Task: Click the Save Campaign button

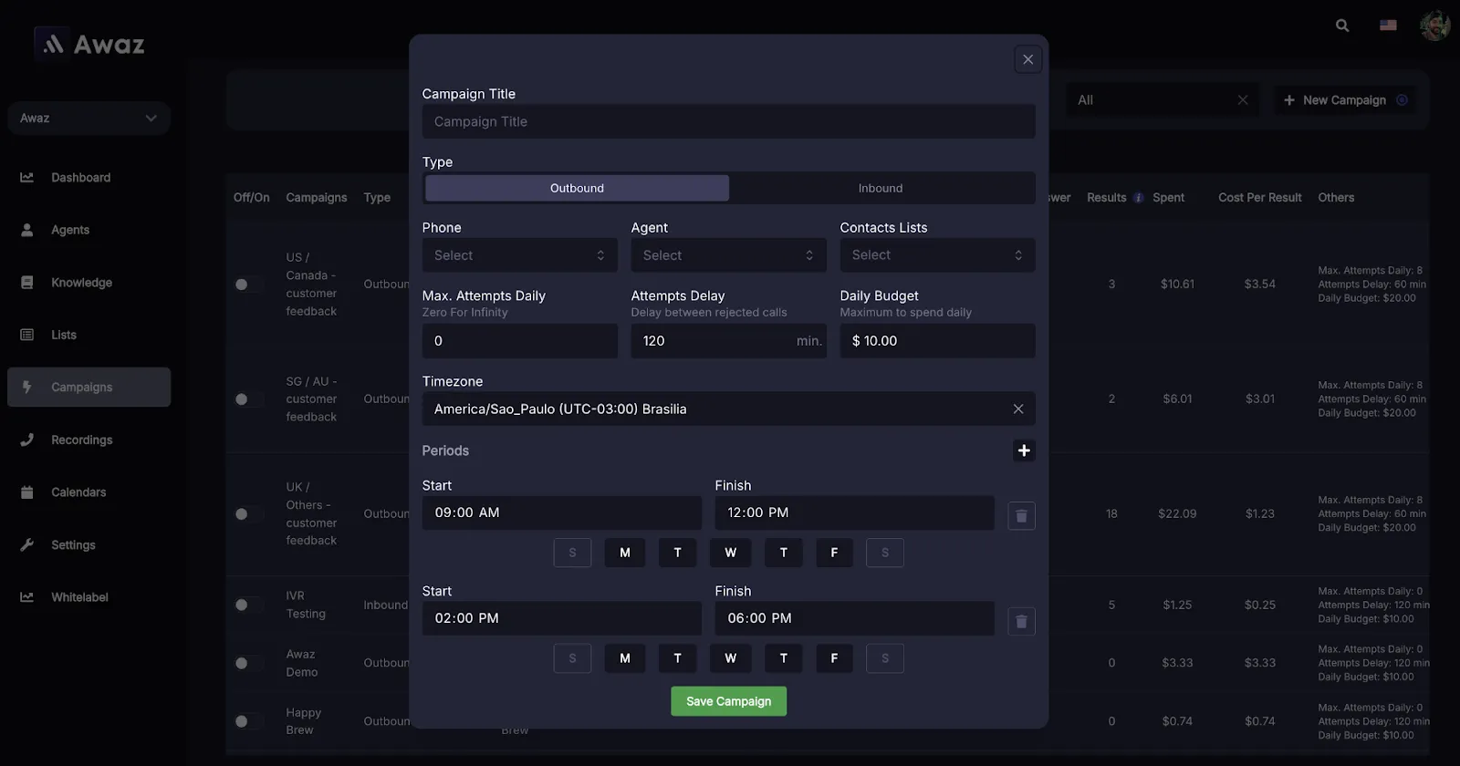Action: [728, 701]
